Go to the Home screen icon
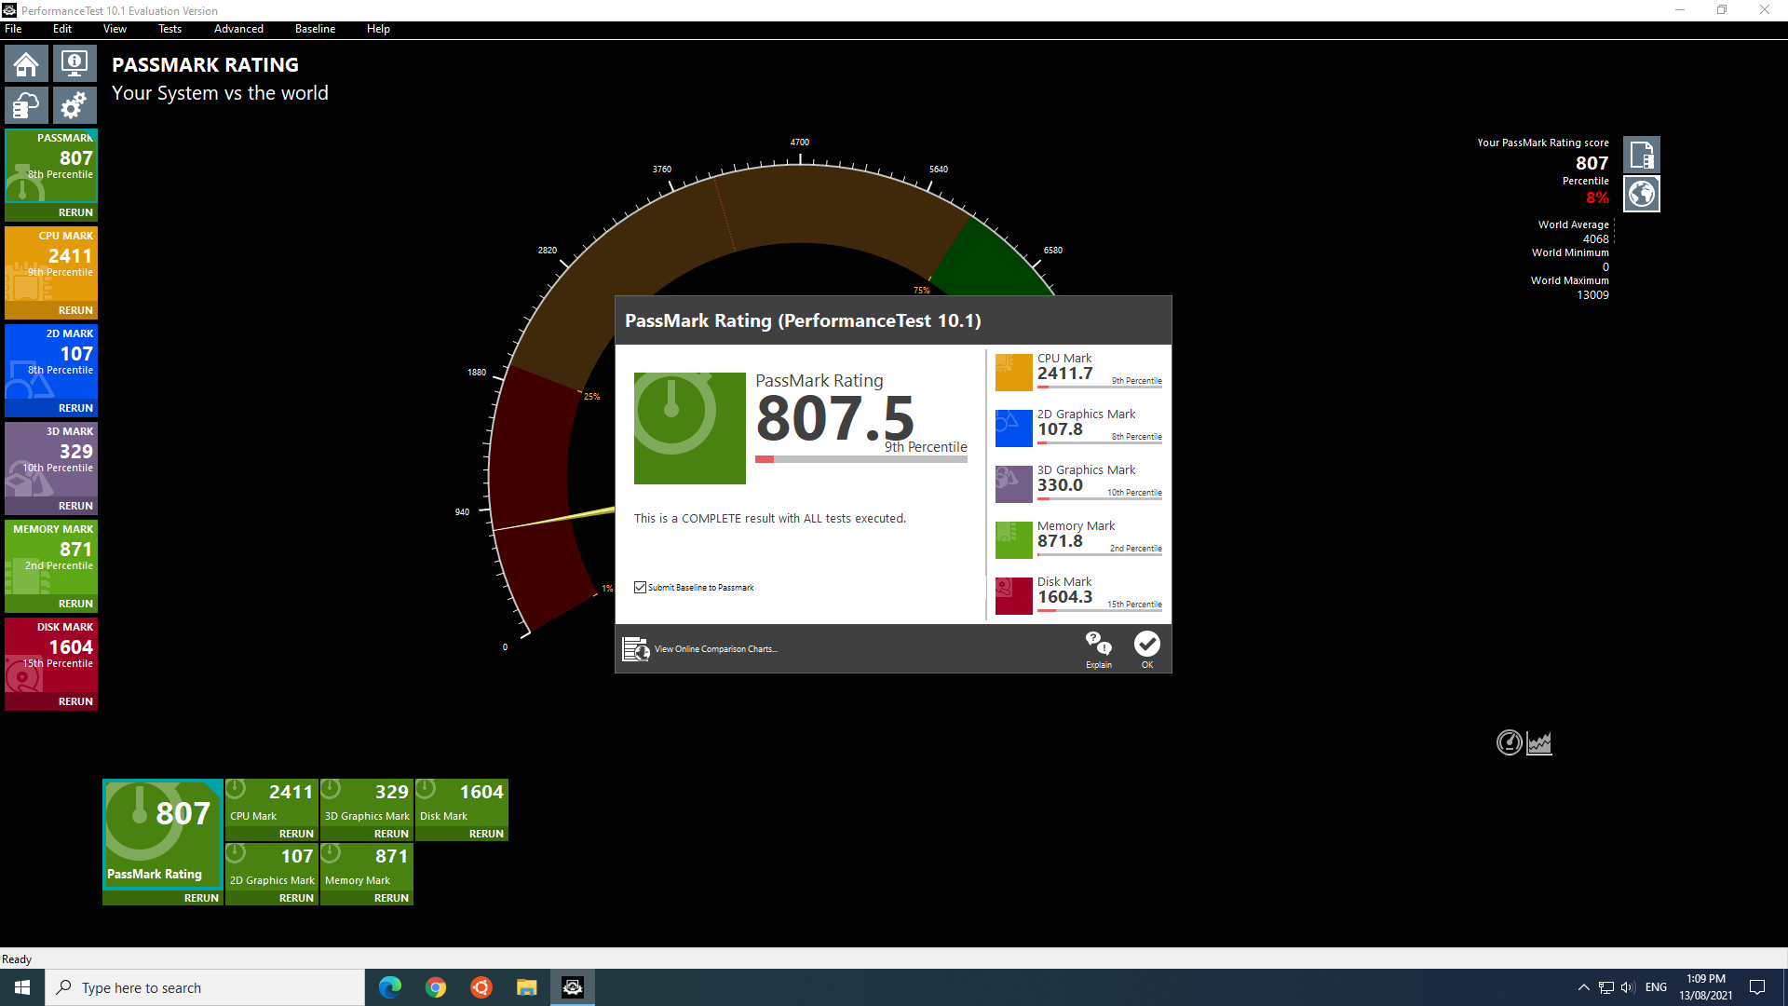 [26, 64]
